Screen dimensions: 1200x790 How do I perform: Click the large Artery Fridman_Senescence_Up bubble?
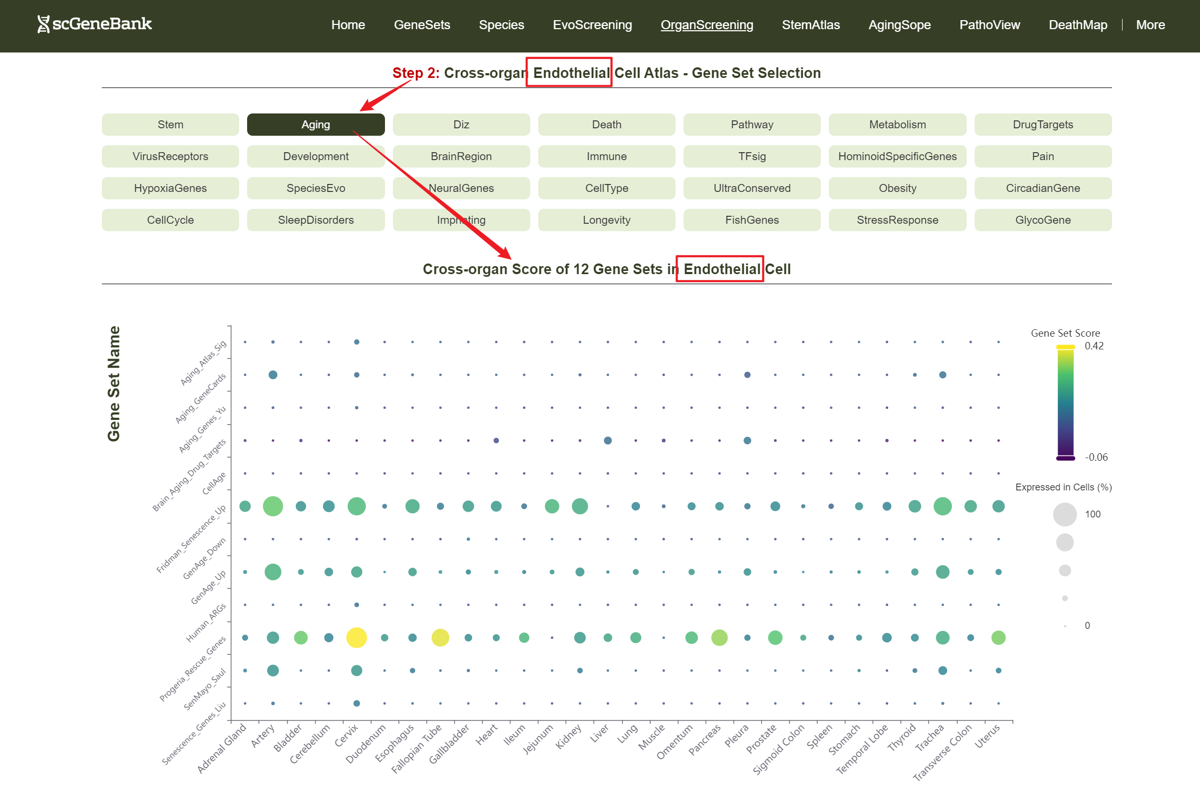[273, 506]
